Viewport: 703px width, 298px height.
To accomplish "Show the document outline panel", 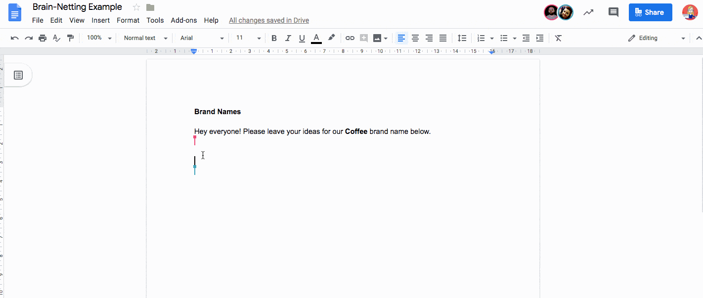I will (18, 75).
